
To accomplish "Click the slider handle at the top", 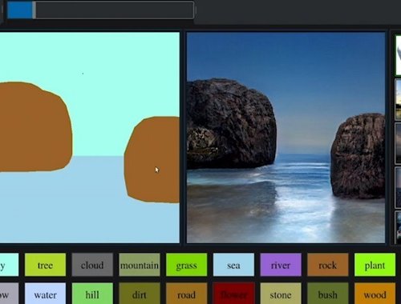I will click(34, 10).
